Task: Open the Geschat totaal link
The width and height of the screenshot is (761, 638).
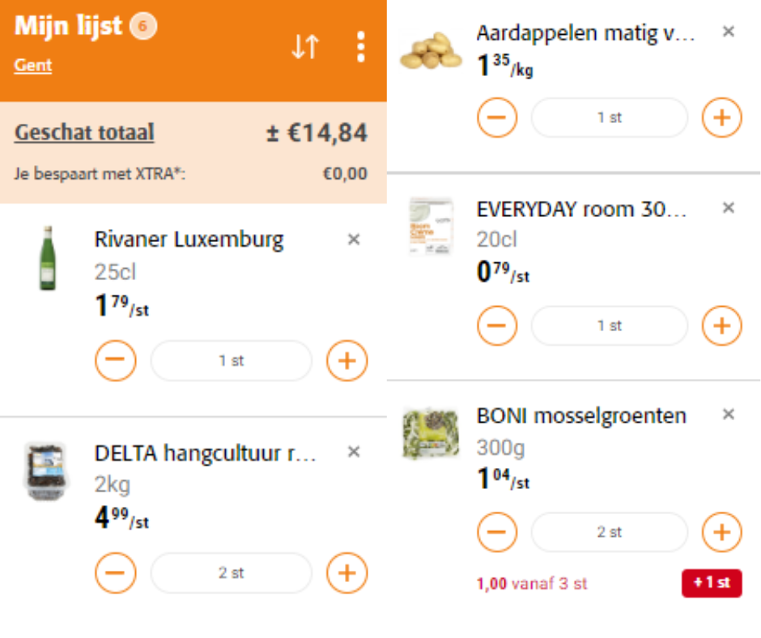Action: [x=84, y=132]
